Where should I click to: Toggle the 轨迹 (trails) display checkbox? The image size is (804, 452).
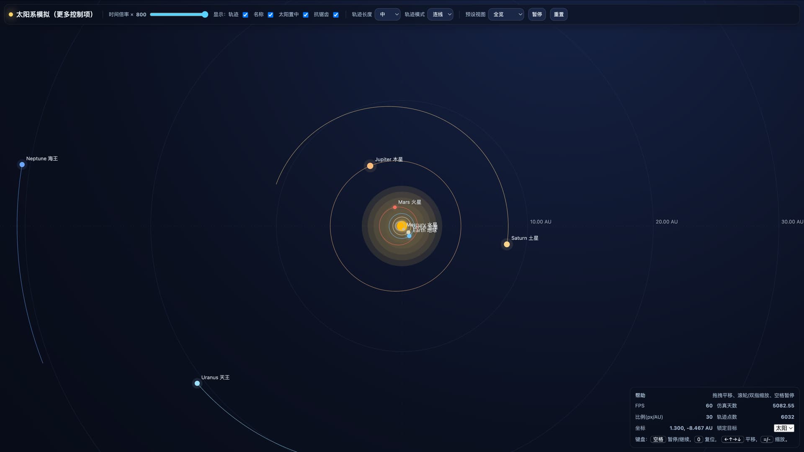(x=245, y=15)
